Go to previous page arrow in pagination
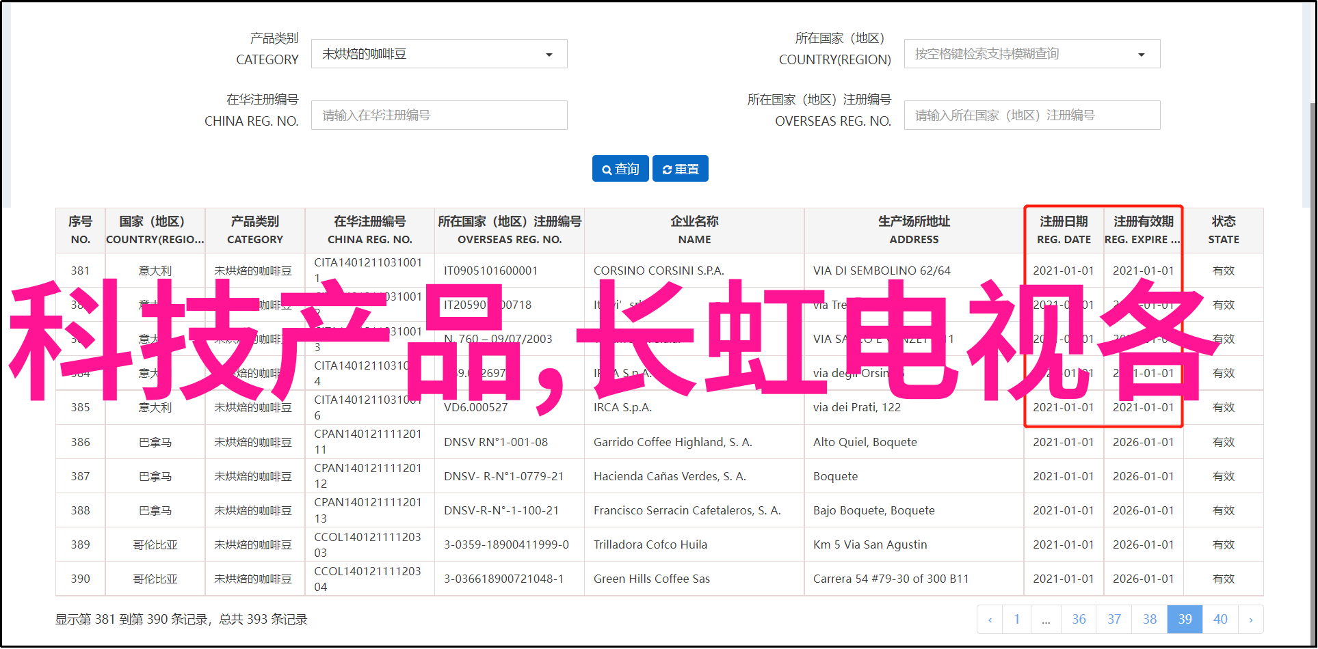The height and width of the screenshot is (649, 1318). point(990,620)
